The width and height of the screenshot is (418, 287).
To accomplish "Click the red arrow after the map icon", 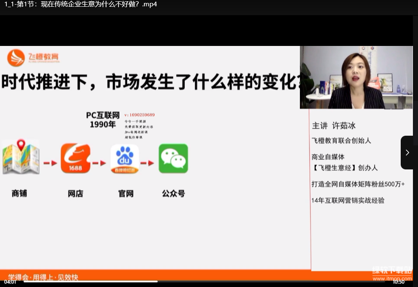I will [x=50, y=163].
